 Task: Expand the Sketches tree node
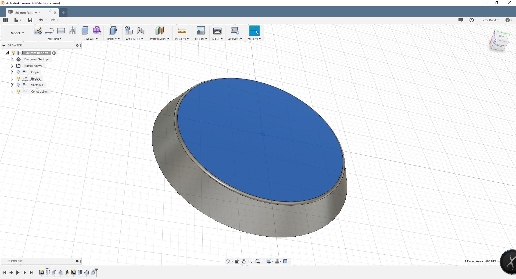[x=12, y=85]
